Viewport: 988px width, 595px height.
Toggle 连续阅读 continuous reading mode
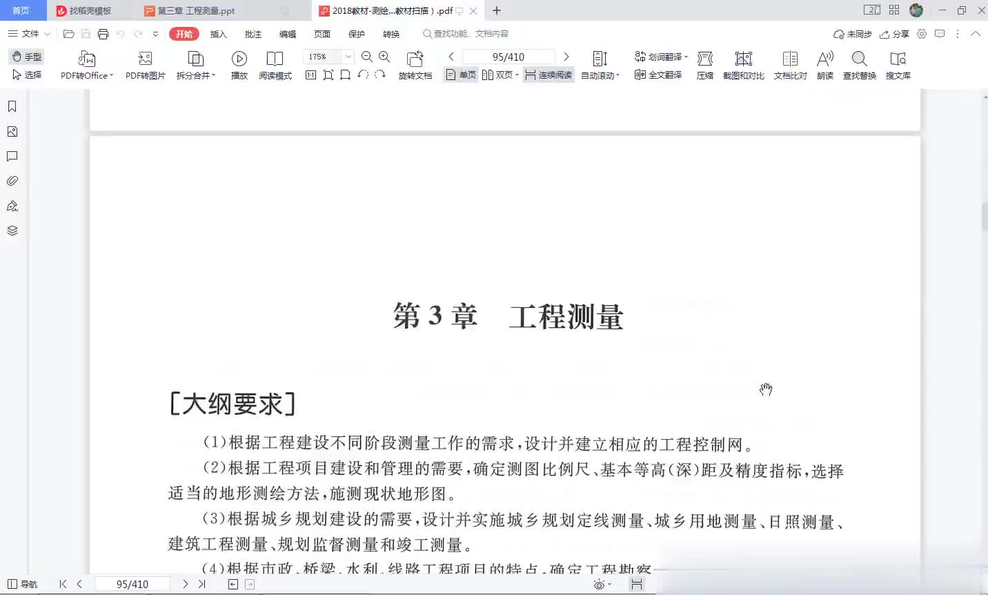[x=549, y=75]
